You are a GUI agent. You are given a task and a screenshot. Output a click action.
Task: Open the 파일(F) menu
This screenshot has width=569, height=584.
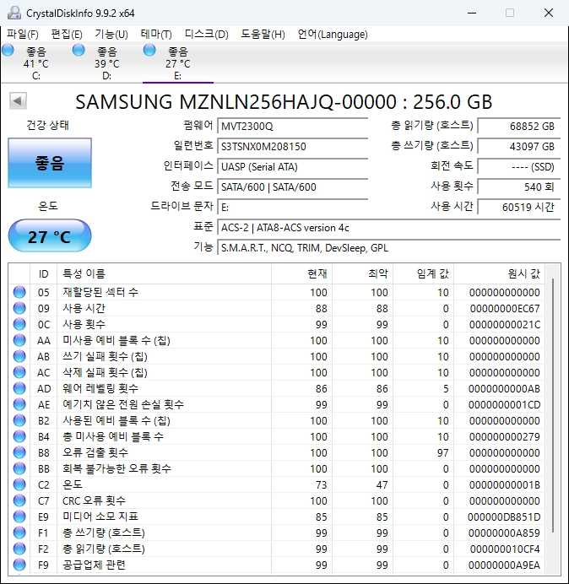[x=23, y=35]
